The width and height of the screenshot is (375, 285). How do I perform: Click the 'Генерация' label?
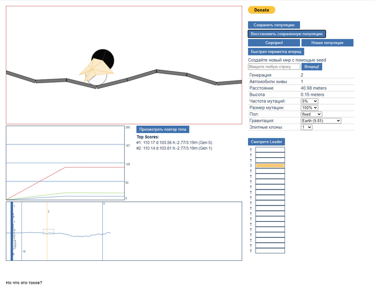pyautogui.click(x=260, y=75)
